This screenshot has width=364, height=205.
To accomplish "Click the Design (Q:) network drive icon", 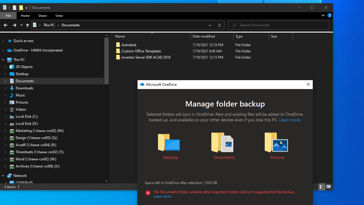I will (x=12, y=138).
